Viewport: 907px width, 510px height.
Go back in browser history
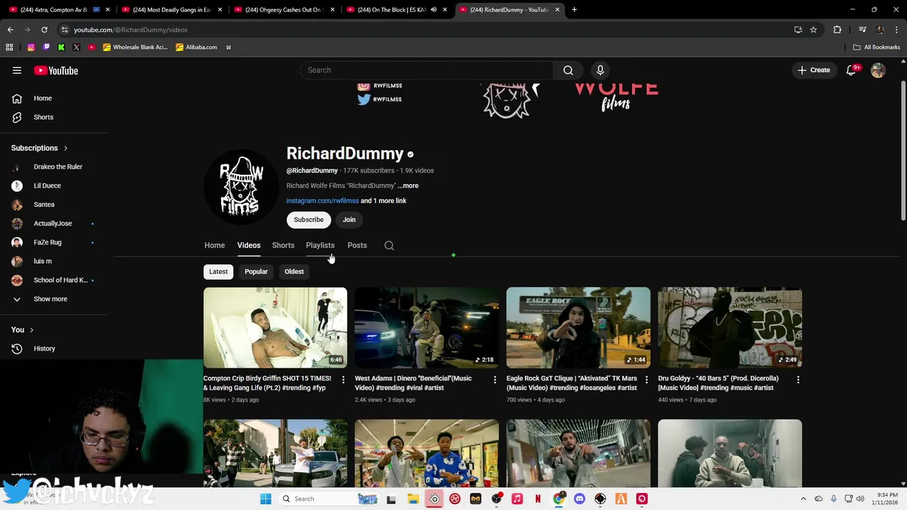click(10, 30)
